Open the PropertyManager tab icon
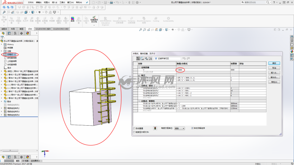The height and width of the screenshot is (165, 294). click(x=9, y=33)
